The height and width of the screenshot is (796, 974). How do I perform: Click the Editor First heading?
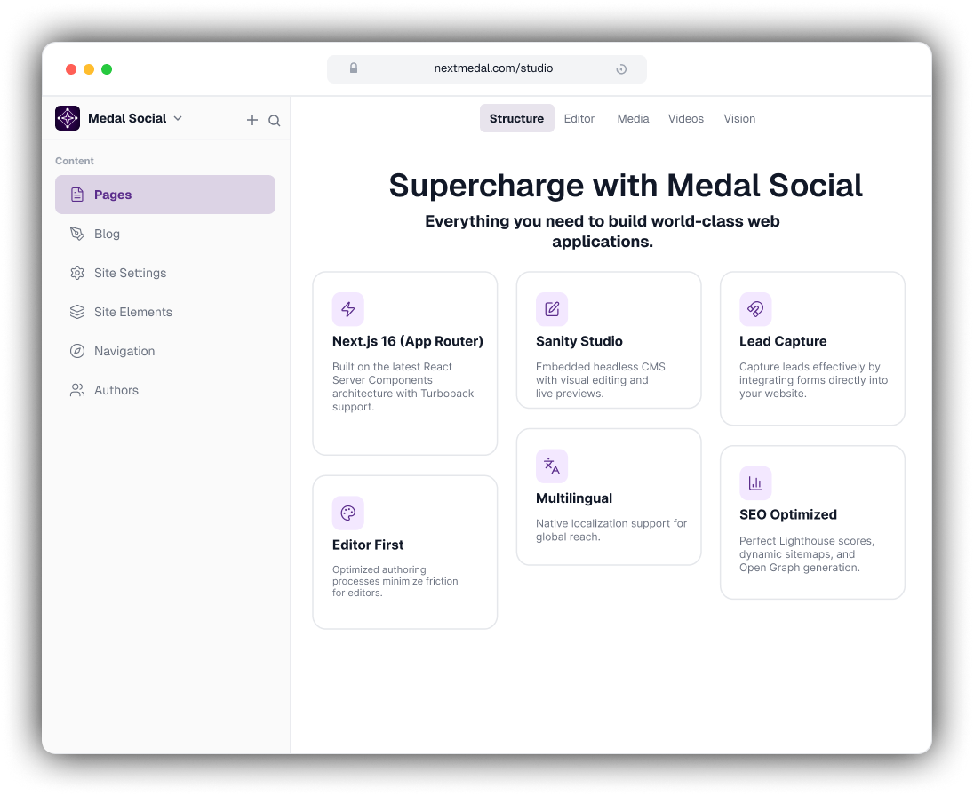(368, 545)
